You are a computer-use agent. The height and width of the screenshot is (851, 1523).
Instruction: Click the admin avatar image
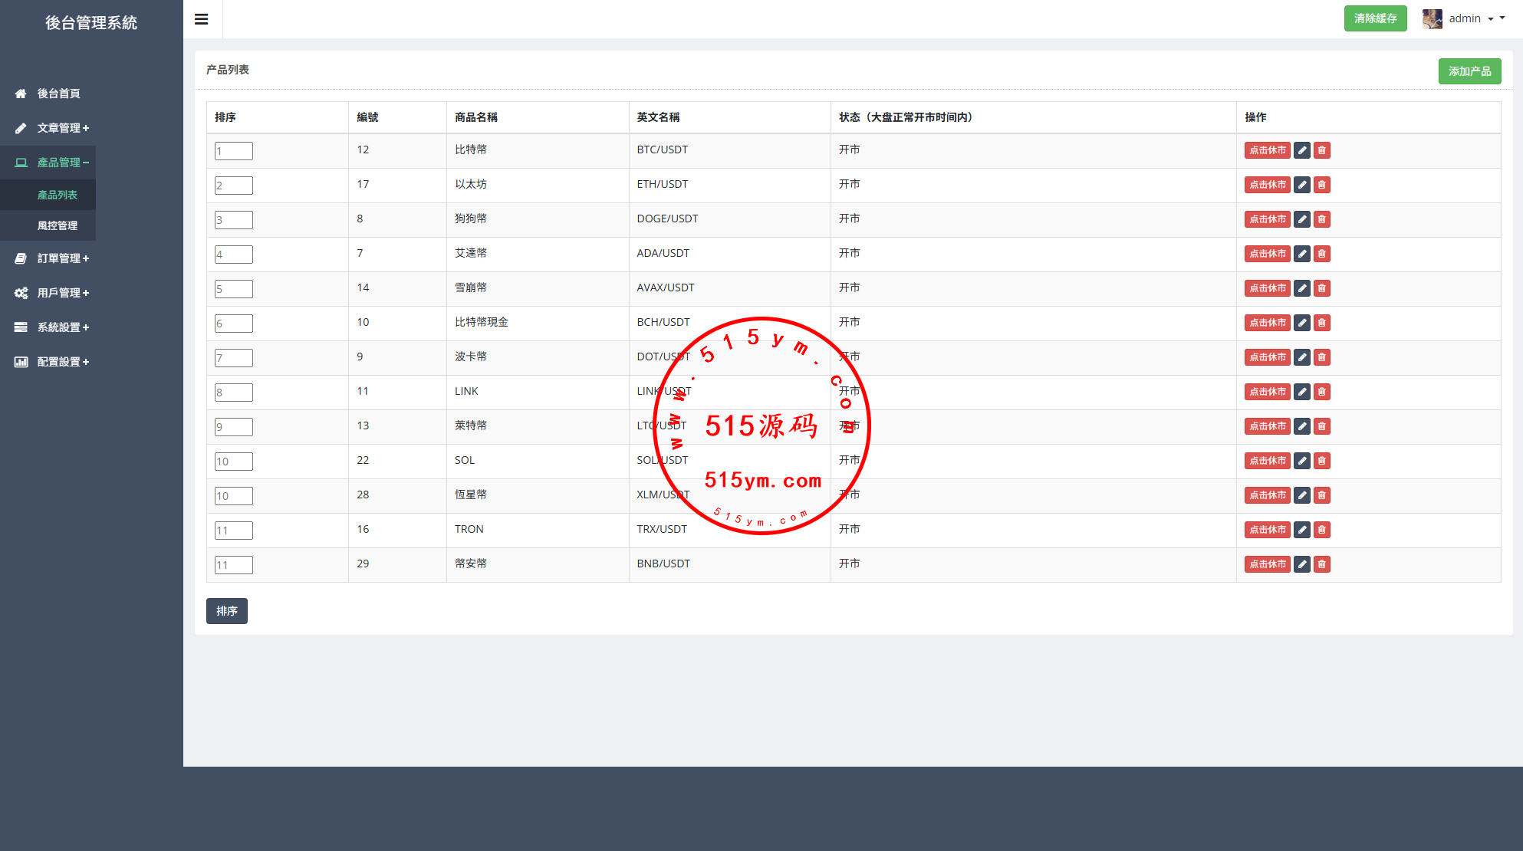1432,18
